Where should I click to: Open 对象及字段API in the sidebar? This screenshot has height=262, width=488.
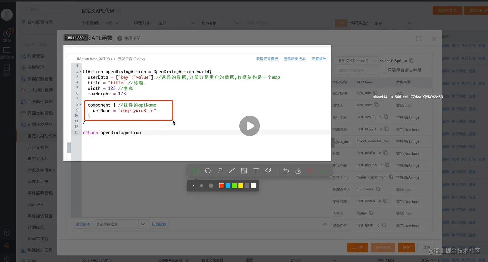(41, 170)
